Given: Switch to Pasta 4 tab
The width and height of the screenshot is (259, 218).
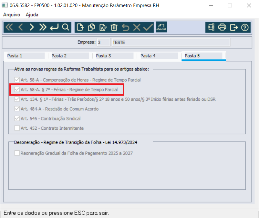Looking at the screenshot, I should (x=159, y=56).
